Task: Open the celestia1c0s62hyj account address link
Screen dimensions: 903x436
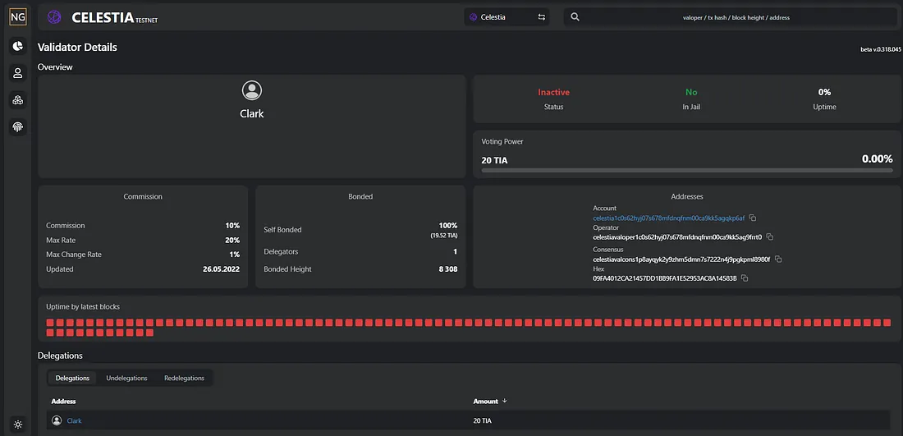Action: 668,218
